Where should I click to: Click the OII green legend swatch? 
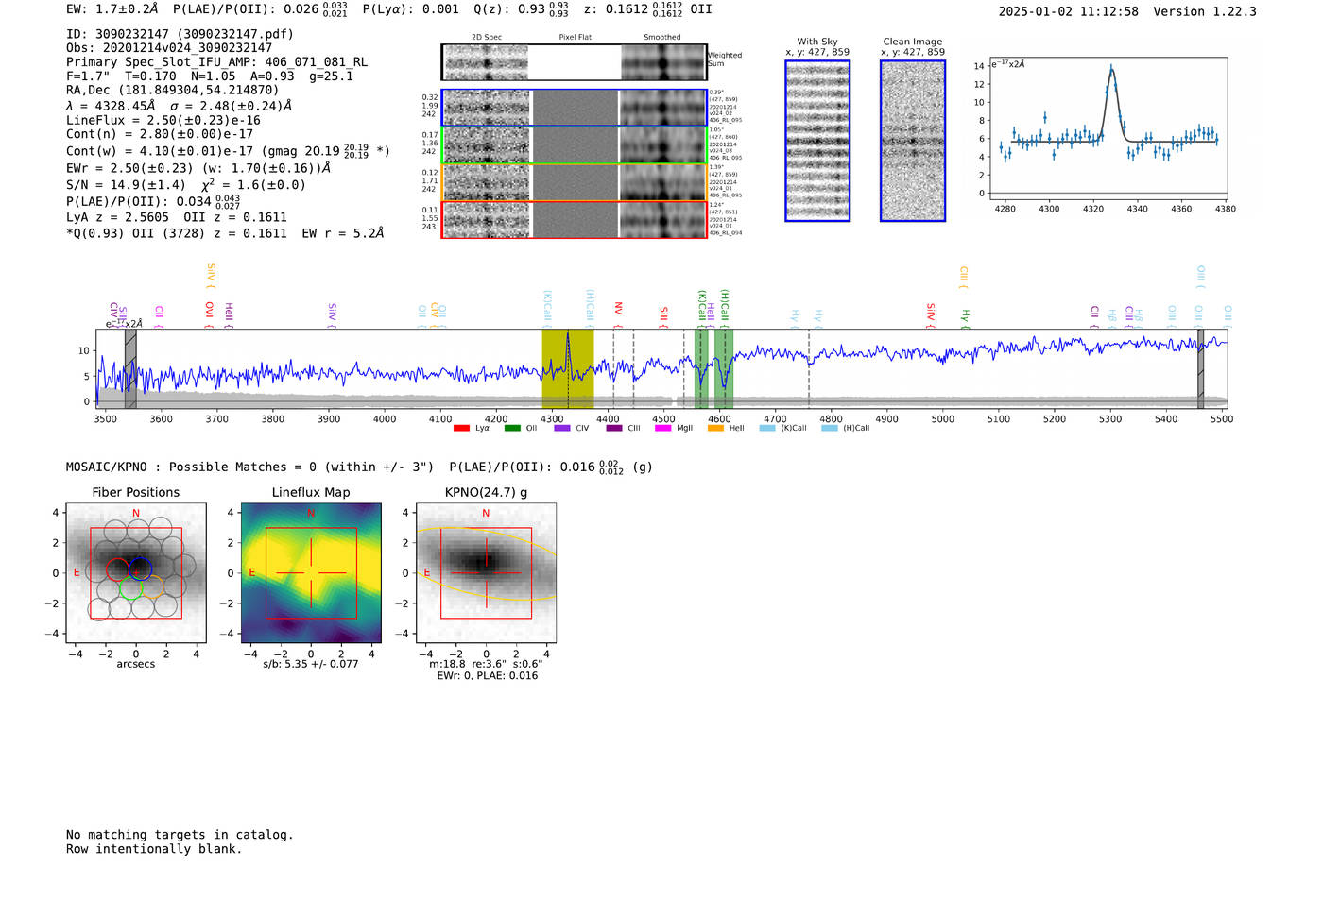pos(512,428)
